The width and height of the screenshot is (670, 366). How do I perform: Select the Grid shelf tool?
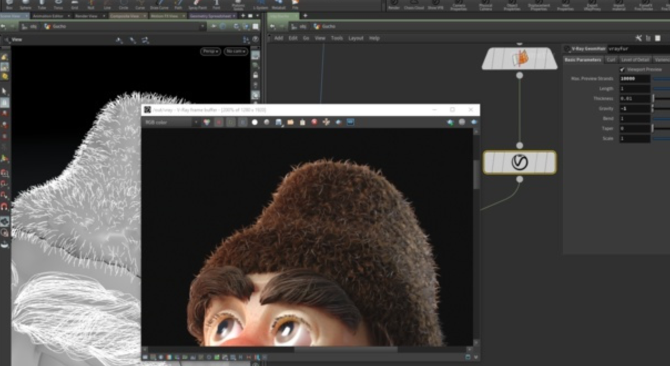click(x=74, y=4)
